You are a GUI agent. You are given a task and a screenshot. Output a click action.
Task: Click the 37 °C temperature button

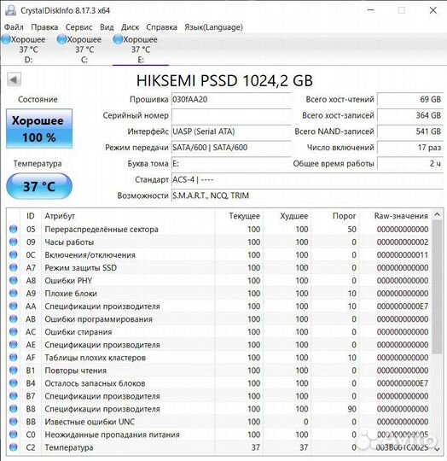[39, 186]
